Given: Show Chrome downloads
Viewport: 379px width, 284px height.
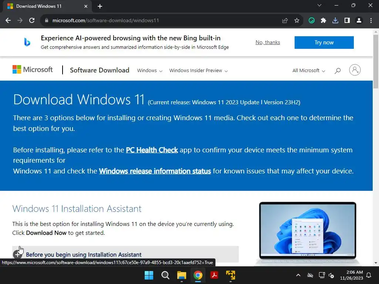Looking at the screenshot, I should coord(335,21).
